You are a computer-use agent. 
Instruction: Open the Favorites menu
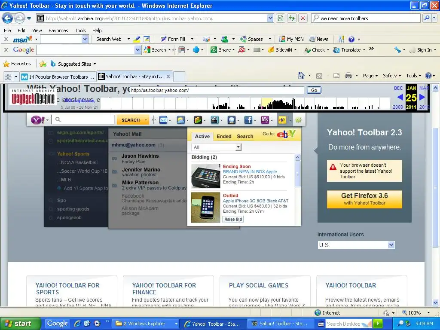(x=58, y=31)
